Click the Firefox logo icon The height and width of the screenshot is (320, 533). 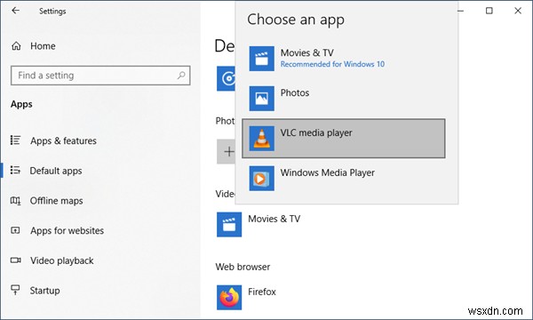tap(229, 298)
